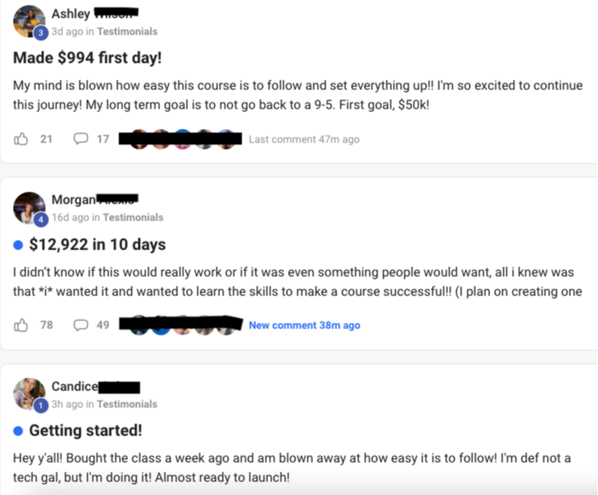Viewport: 598px width, 495px height.
Task: Open Morgan's profile picture
Action: click(28, 206)
